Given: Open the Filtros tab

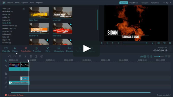Looking at the screenshot, I should click(48, 49).
